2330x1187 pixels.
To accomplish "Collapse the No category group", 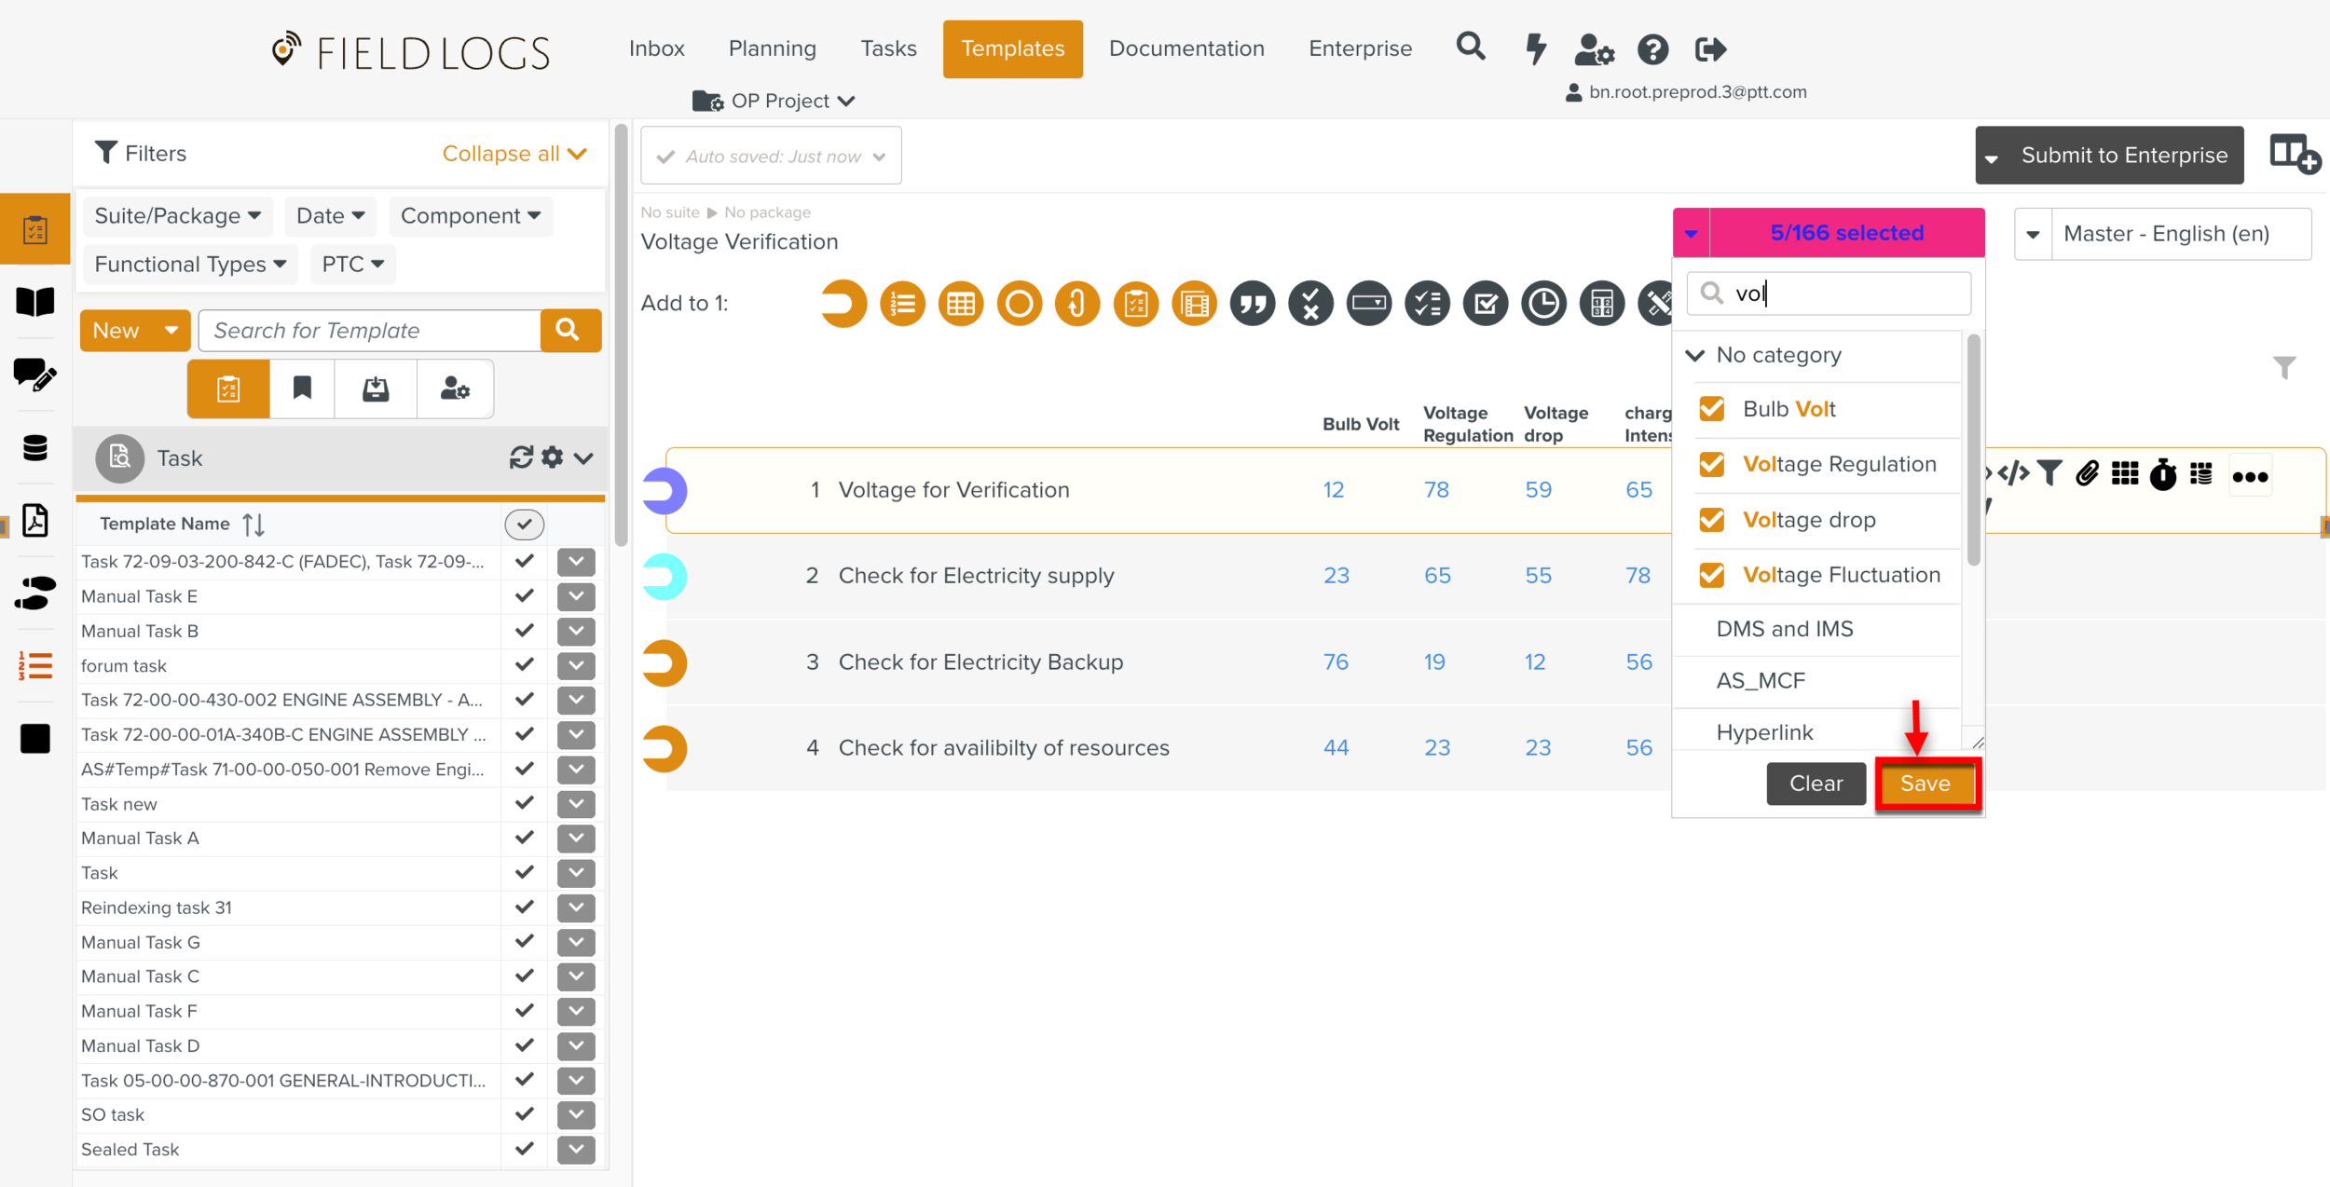I will point(1695,355).
